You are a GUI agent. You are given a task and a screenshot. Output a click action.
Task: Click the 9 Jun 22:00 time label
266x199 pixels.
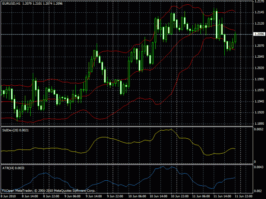coord(115,196)
